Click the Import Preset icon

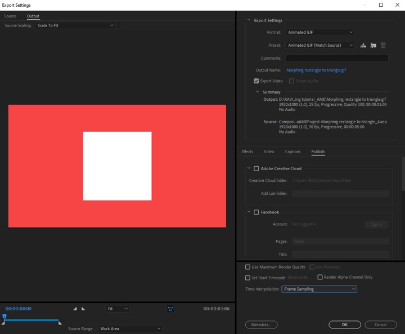tap(373, 45)
